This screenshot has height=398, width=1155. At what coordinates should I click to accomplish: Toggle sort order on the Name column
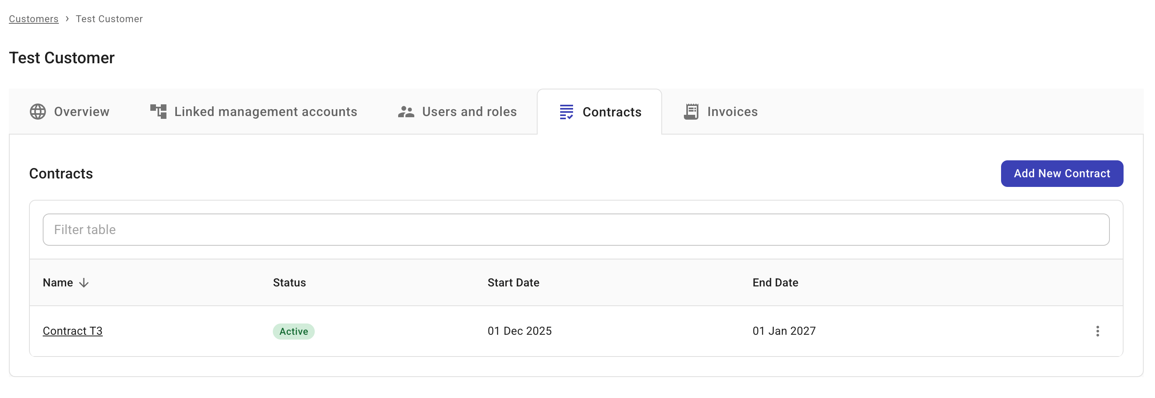tap(58, 283)
